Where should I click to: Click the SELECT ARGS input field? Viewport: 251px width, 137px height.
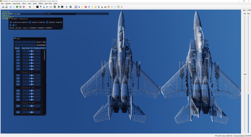coord(25,42)
